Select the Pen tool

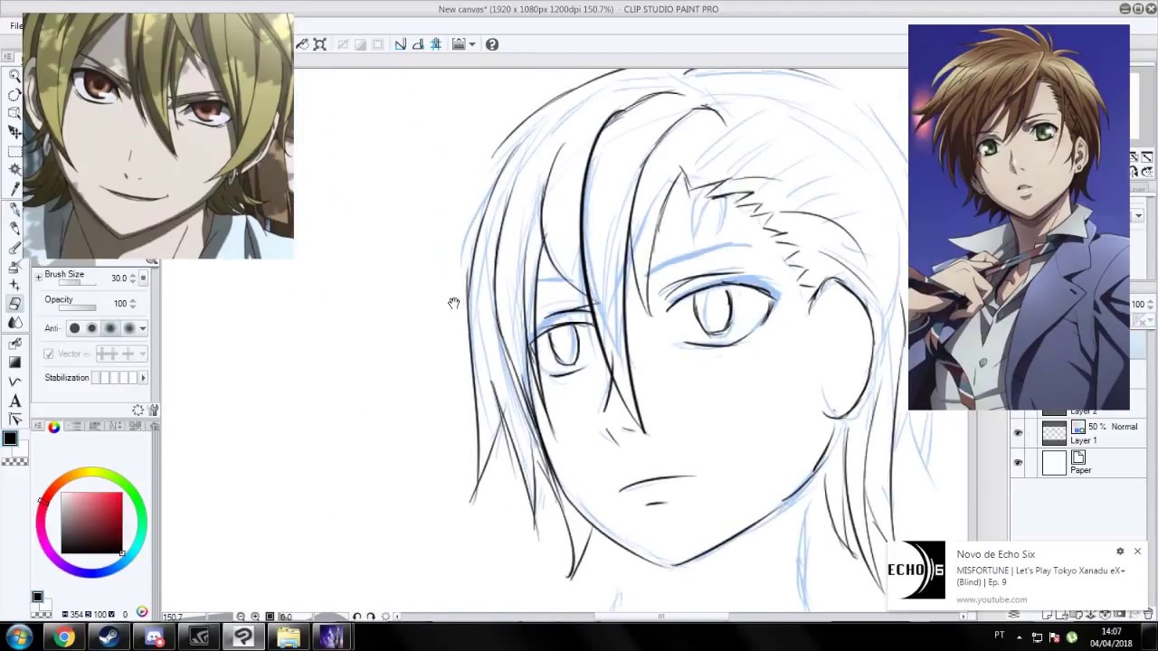pyautogui.click(x=14, y=210)
